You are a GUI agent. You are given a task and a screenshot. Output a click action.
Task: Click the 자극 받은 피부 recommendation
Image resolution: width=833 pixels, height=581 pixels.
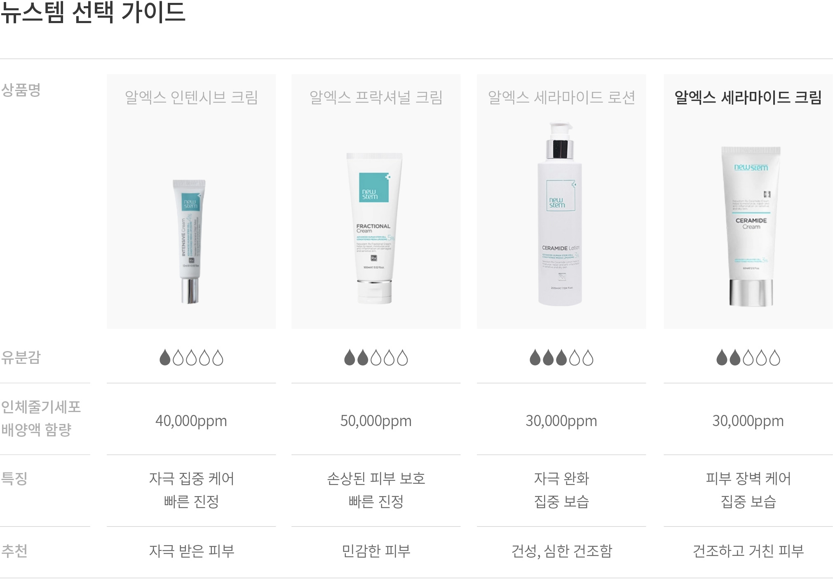[x=191, y=551]
